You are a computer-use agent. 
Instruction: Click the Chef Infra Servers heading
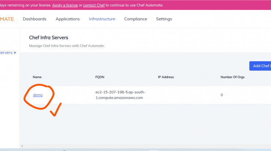point(49,38)
